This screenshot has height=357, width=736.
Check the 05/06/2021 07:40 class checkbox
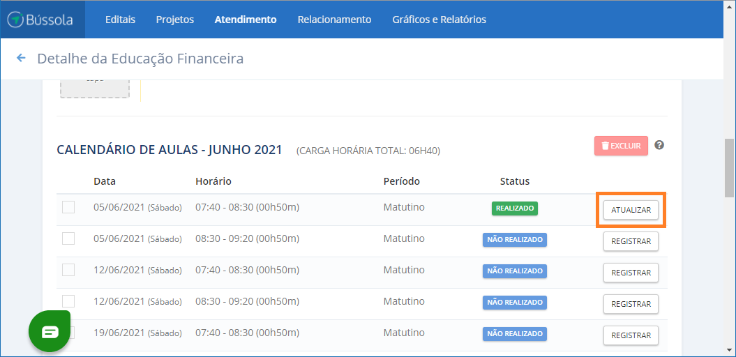coord(68,207)
